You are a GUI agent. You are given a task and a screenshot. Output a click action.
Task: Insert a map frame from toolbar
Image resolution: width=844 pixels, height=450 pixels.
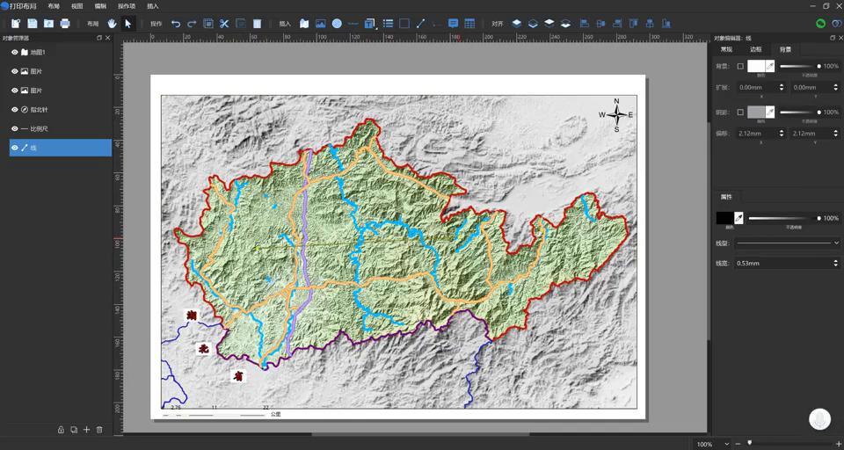point(304,24)
